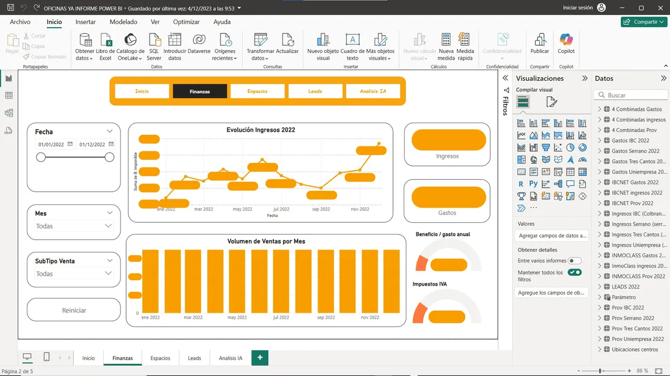Expand the Filtros pane
The width and height of the screenshot is (670, 376).
tap(506, 79)
